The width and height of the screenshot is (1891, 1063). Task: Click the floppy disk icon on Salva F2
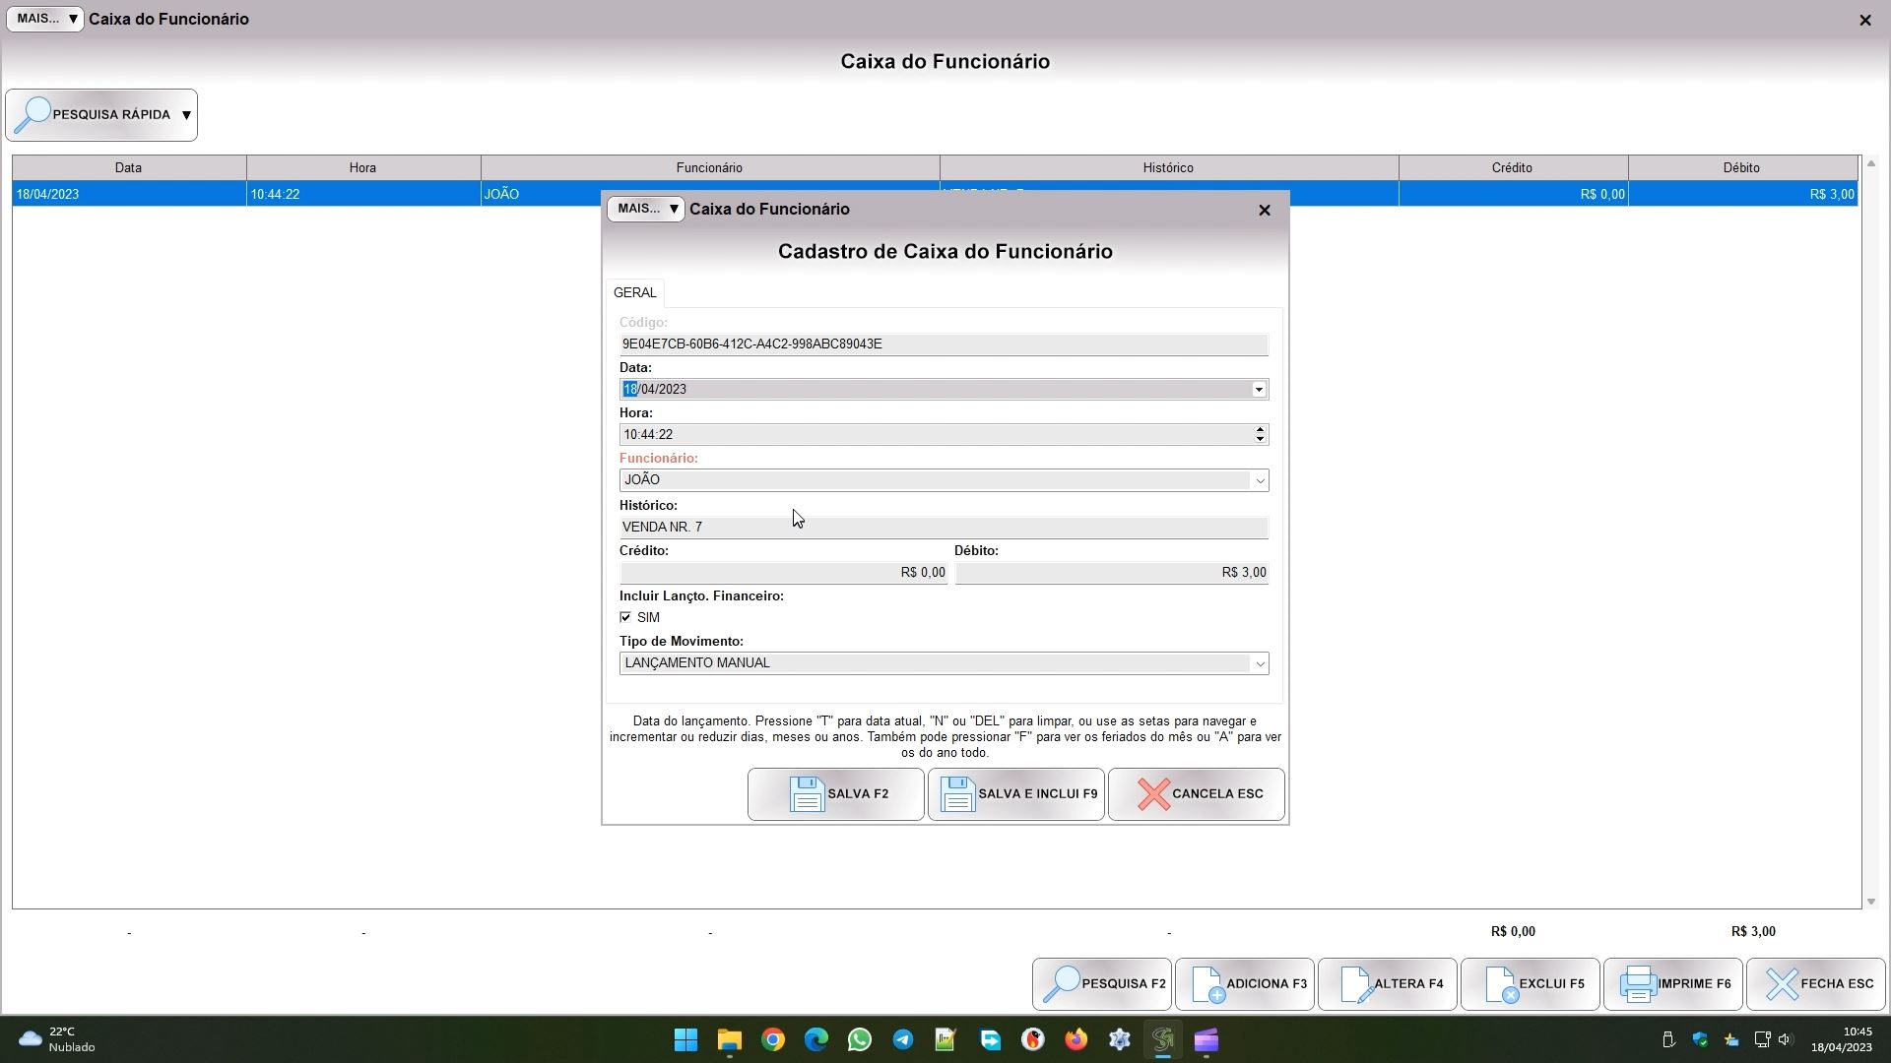point(807,794)
